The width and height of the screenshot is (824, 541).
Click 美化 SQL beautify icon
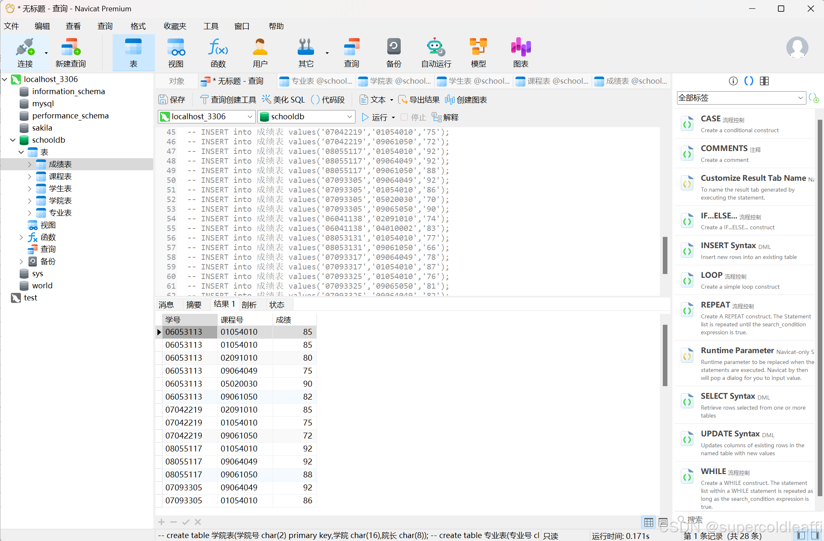tap(266, 100)
